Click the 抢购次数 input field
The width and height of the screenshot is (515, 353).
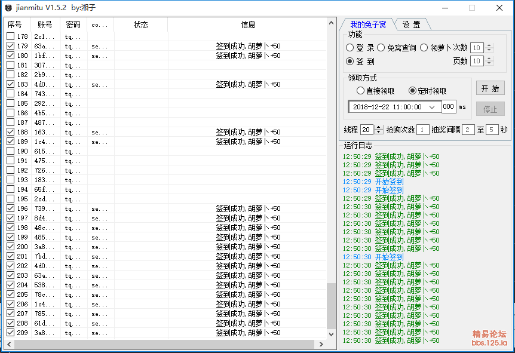tap(422, 130)
